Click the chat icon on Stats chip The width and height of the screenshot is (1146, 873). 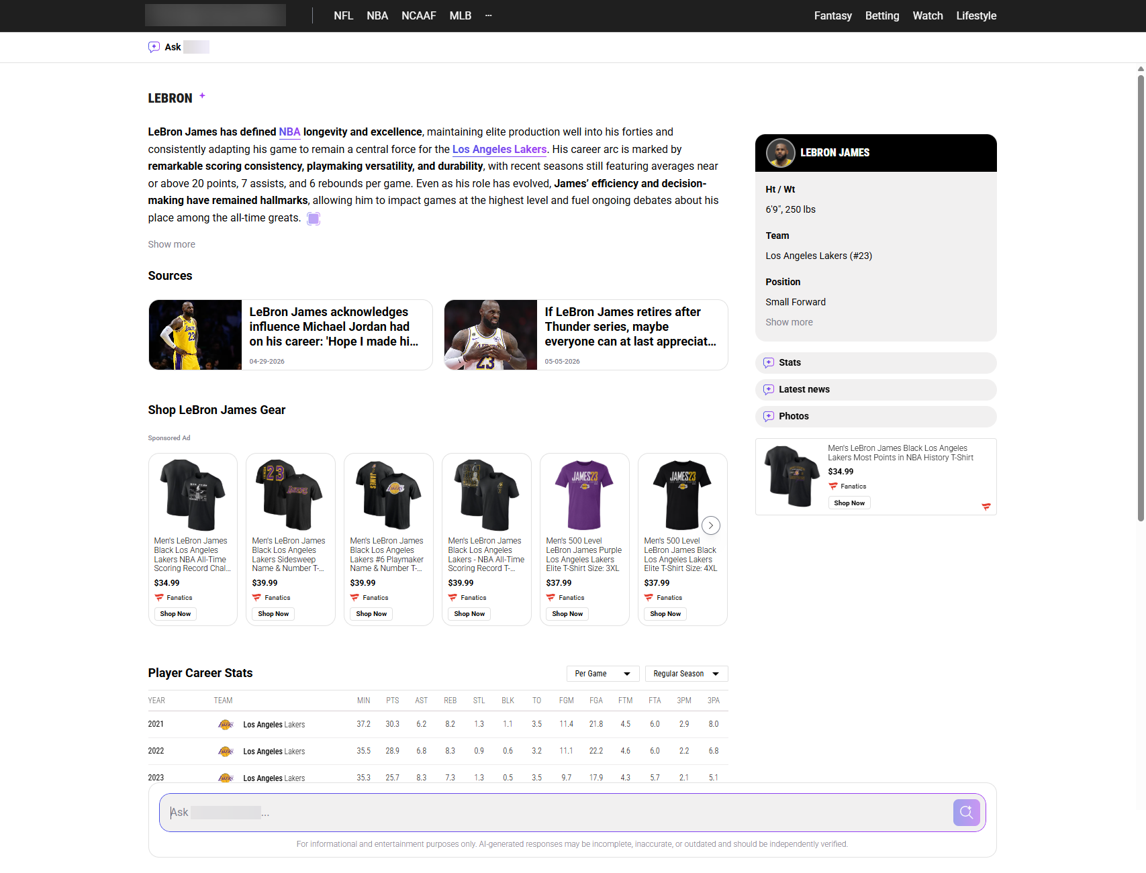[769, 363]
